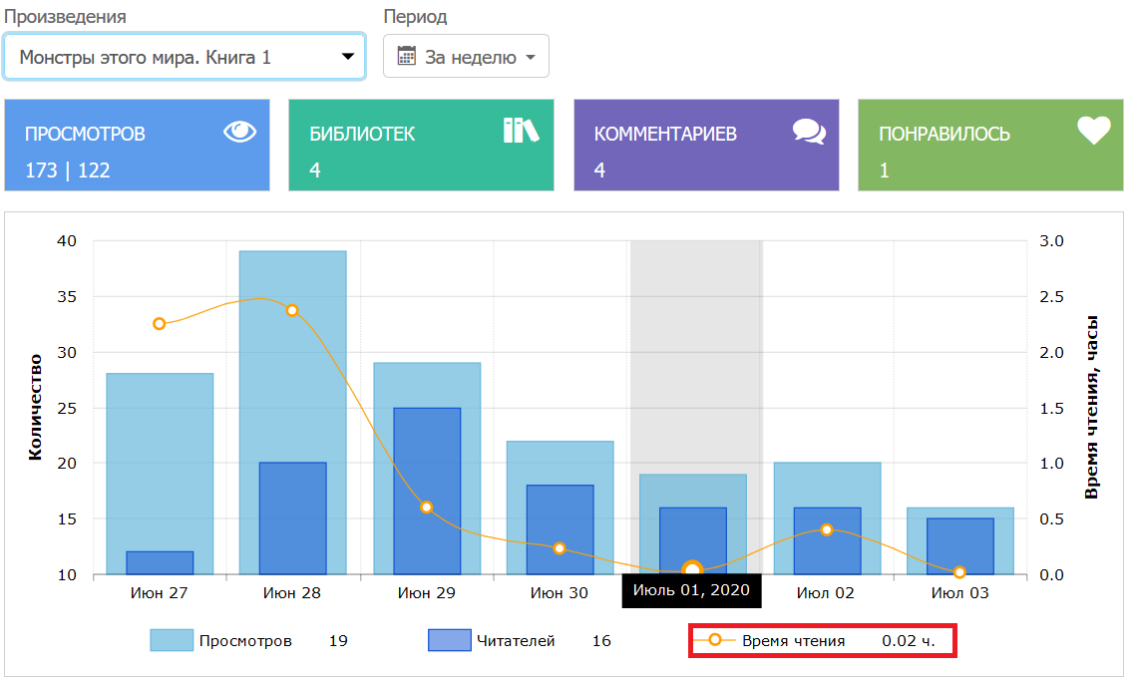Select the Понравилось statistics card
The image size is (1134, 679).
[989, 145]
